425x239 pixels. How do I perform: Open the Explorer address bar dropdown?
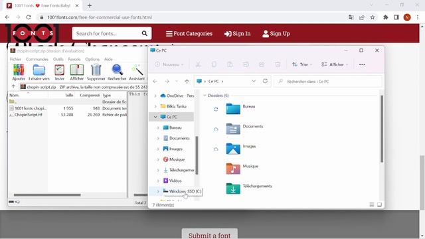point(254,81)
